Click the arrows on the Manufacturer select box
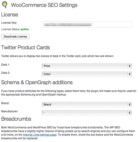The height and width of the screenshot is (142, 140). [130, 113]
